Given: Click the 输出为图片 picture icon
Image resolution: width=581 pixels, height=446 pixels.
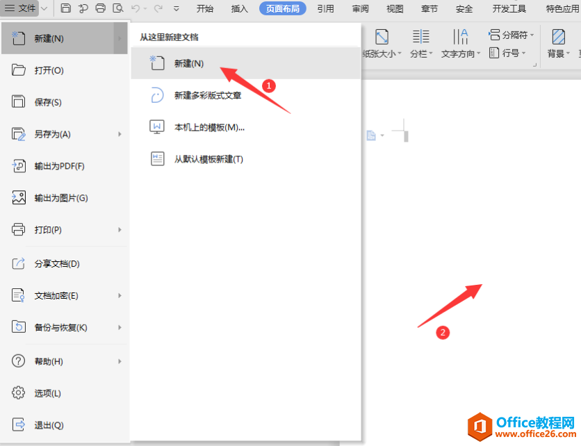Looking at the screenshot, I should pyautogui.click(x=19, y=197).
